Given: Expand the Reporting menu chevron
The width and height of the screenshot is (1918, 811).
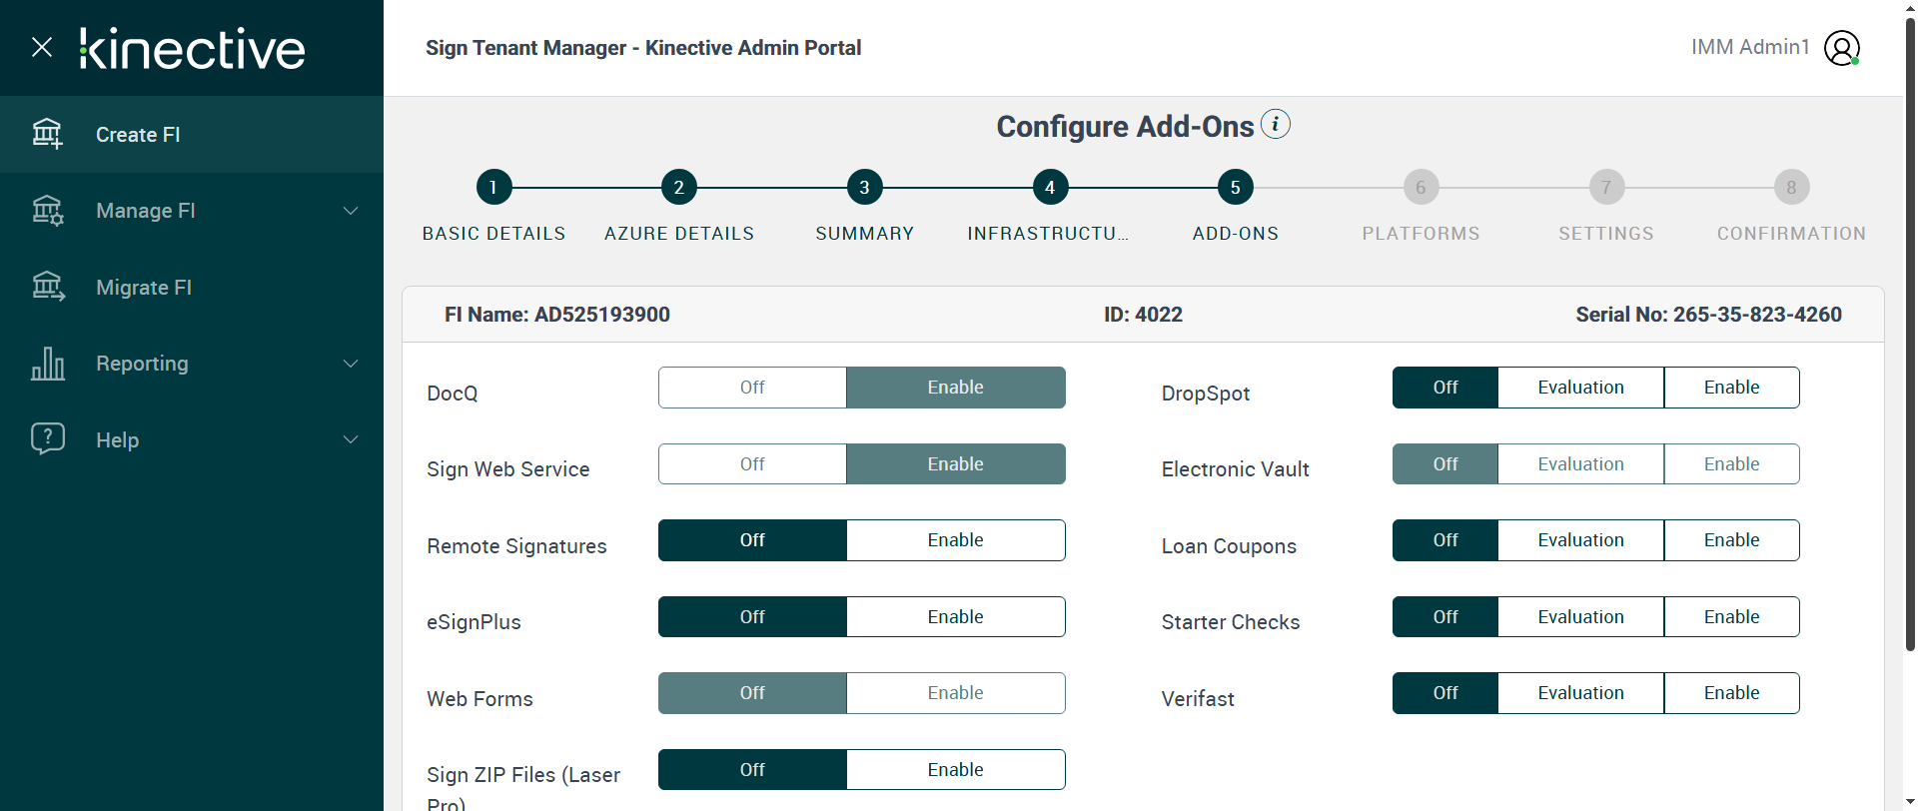Looking at the screenshot, I should (351, 364).
